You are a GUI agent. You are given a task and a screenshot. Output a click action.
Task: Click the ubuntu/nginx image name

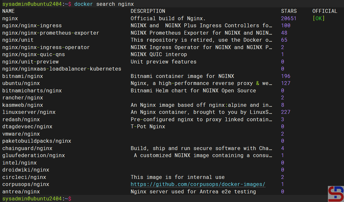(x=21, y=83)
